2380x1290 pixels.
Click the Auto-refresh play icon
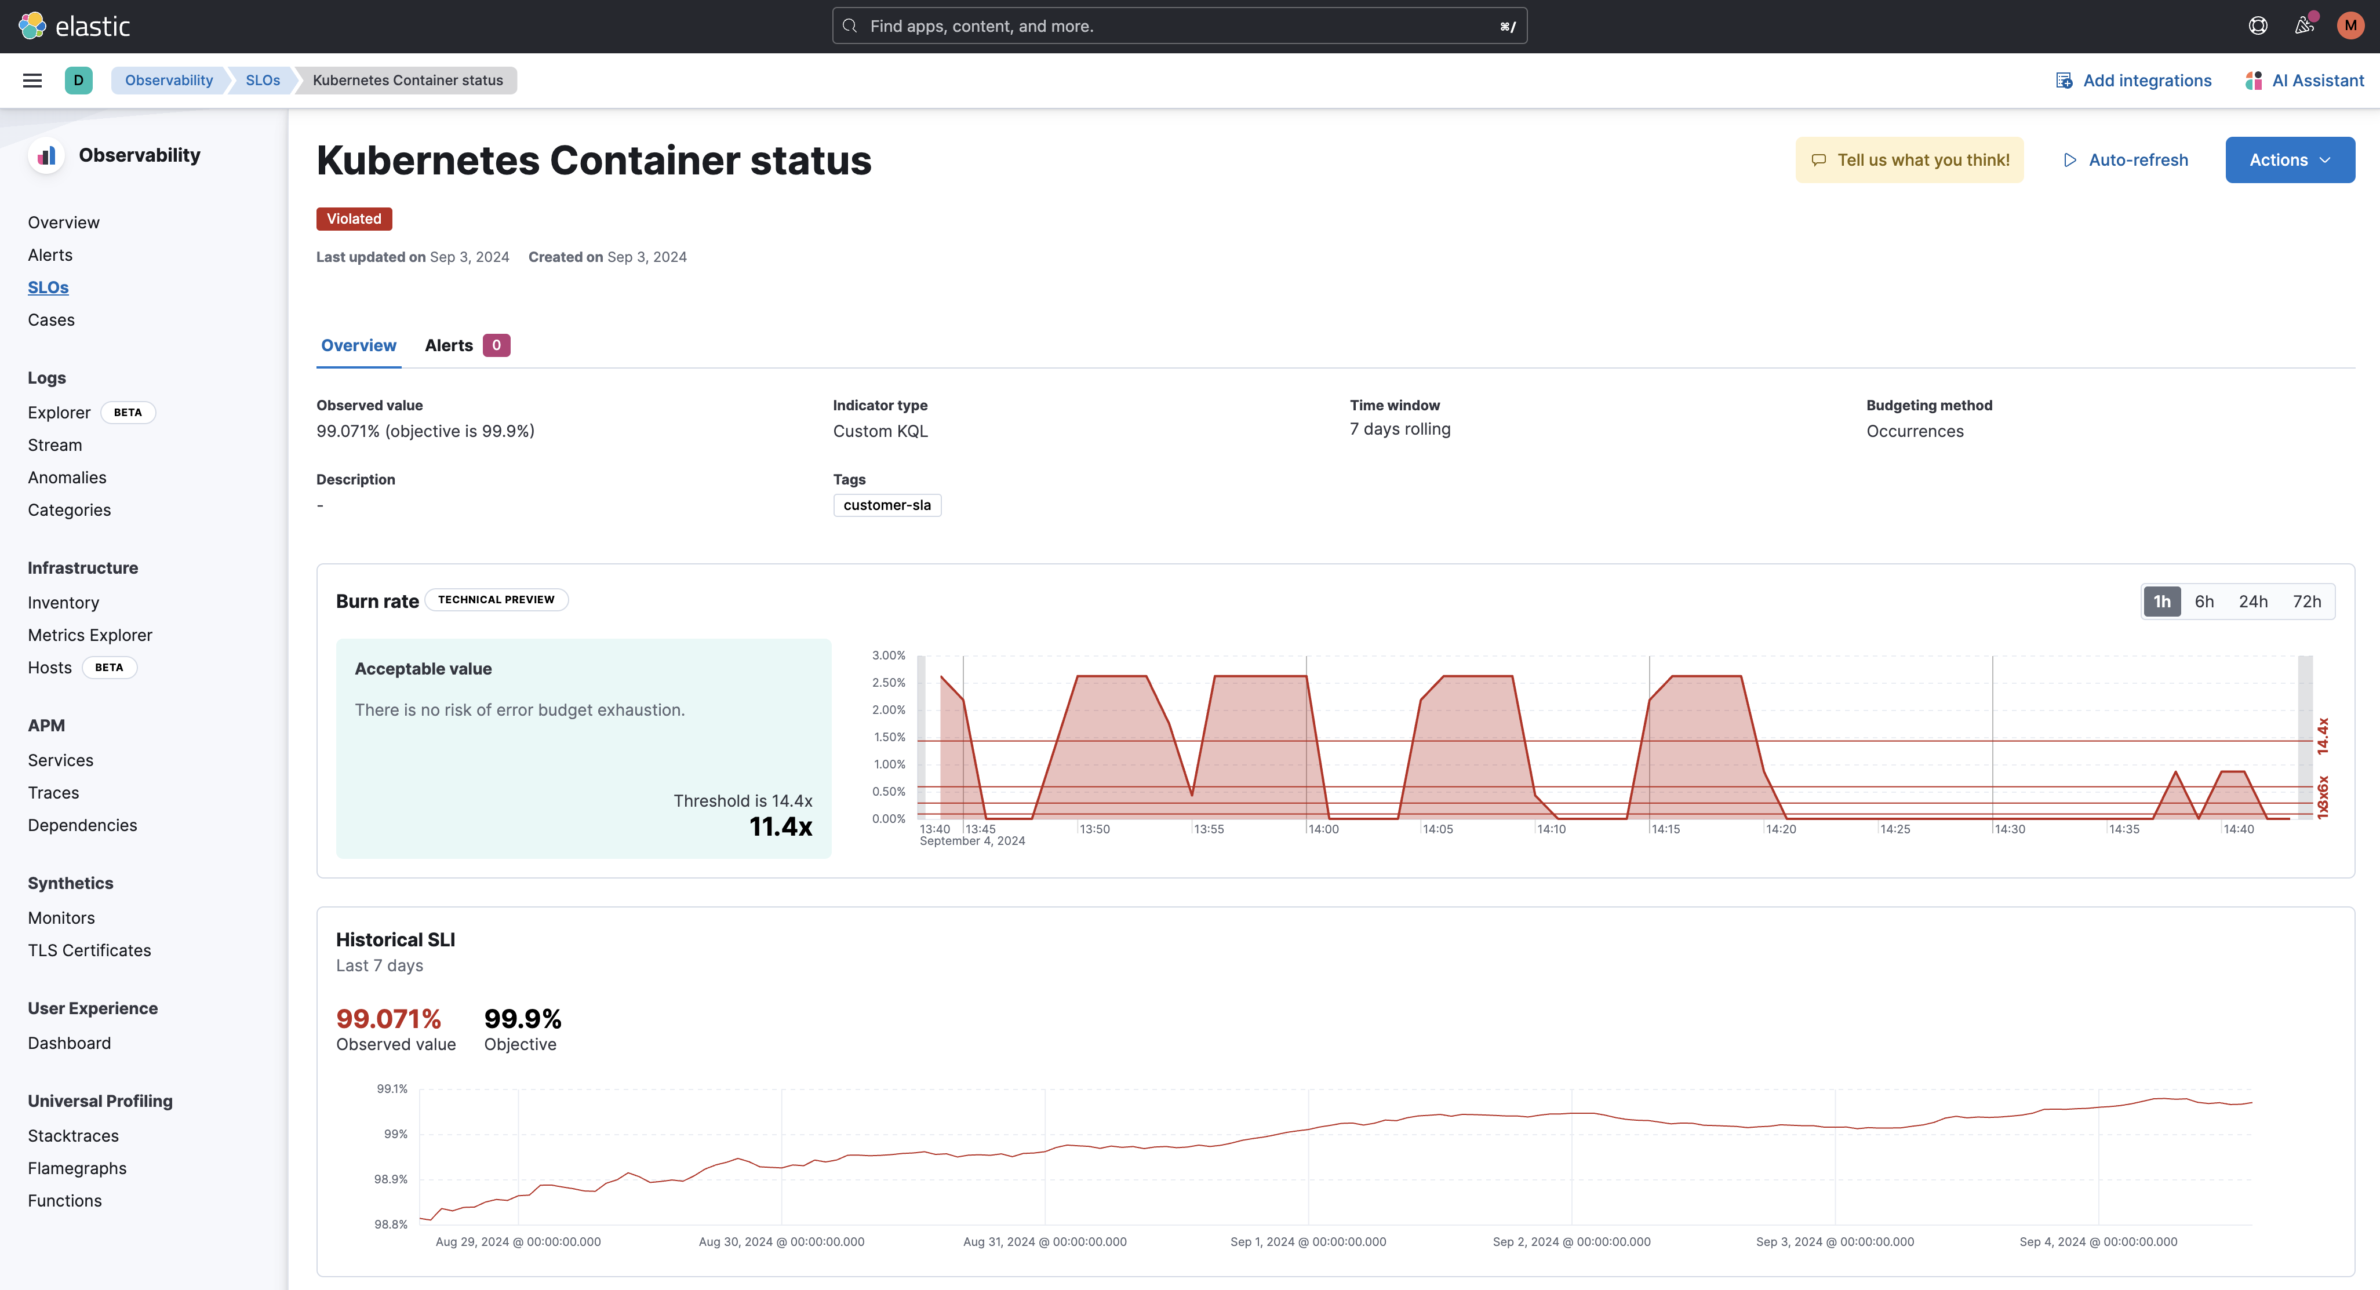[2070, 159]
